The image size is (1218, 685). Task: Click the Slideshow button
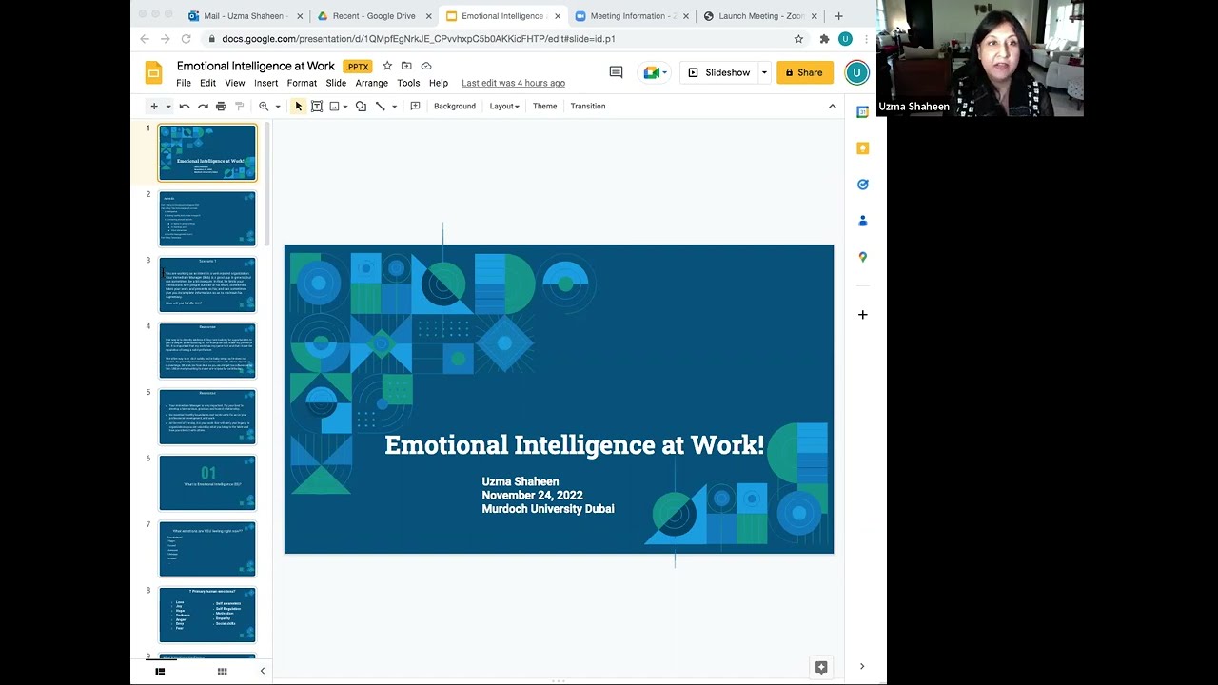pos(719,72)
